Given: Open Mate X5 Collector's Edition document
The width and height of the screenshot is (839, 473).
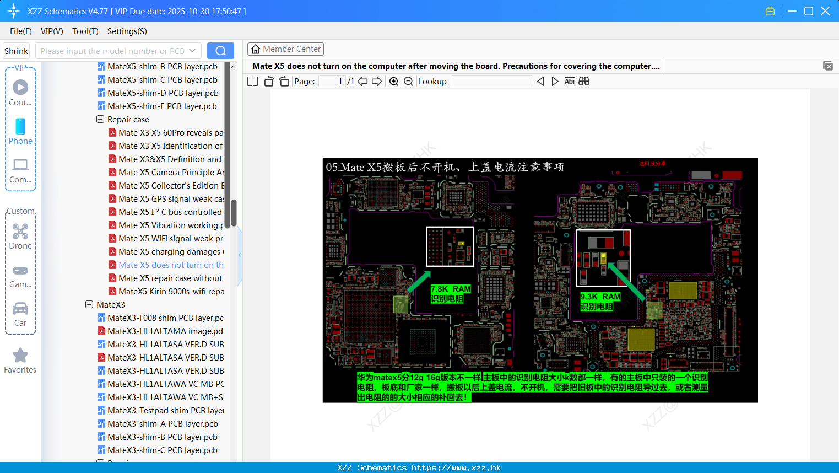Looking at the screenshot, I should (x=166, y=185).
